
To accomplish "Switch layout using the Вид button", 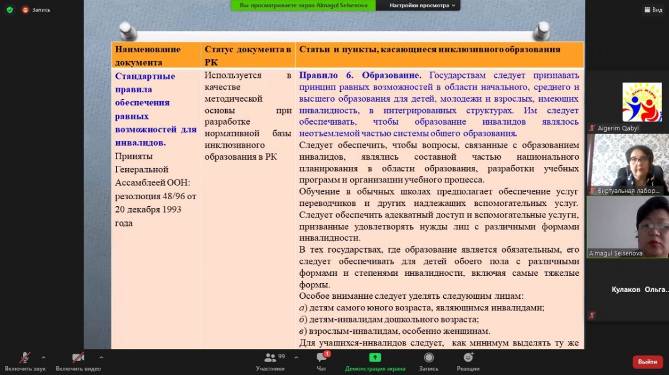I will [653, 9].
